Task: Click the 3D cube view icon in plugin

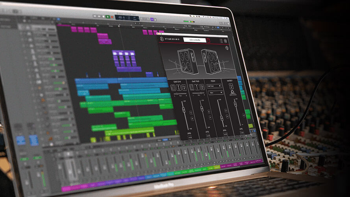Action: (227, 48)
